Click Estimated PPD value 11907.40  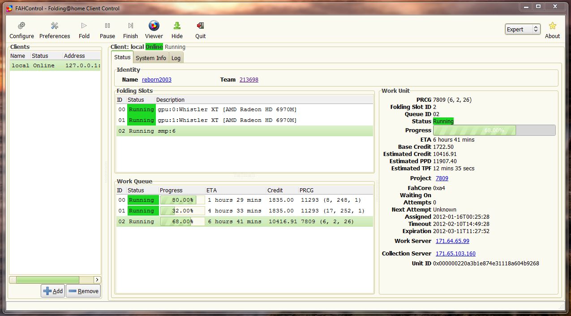tap(445, 161)
